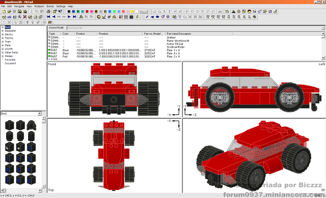Select the Favorites tree item
Screen dimensions: 326x198
coord(10,60)
